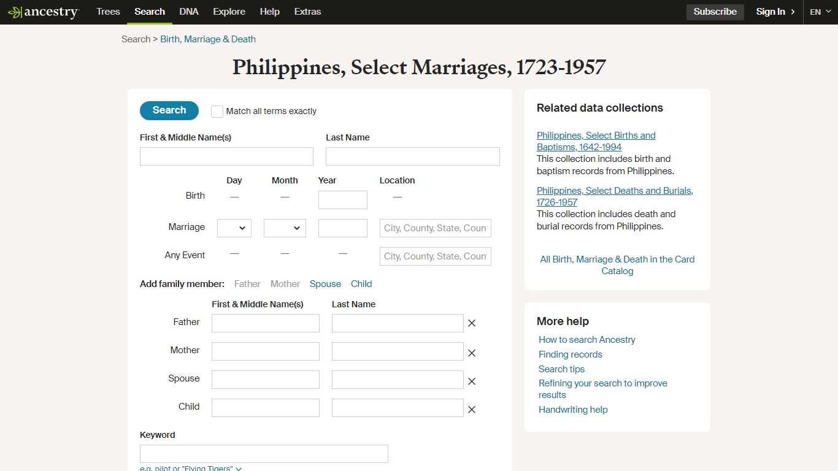Add Child family member link

[361, 284]
